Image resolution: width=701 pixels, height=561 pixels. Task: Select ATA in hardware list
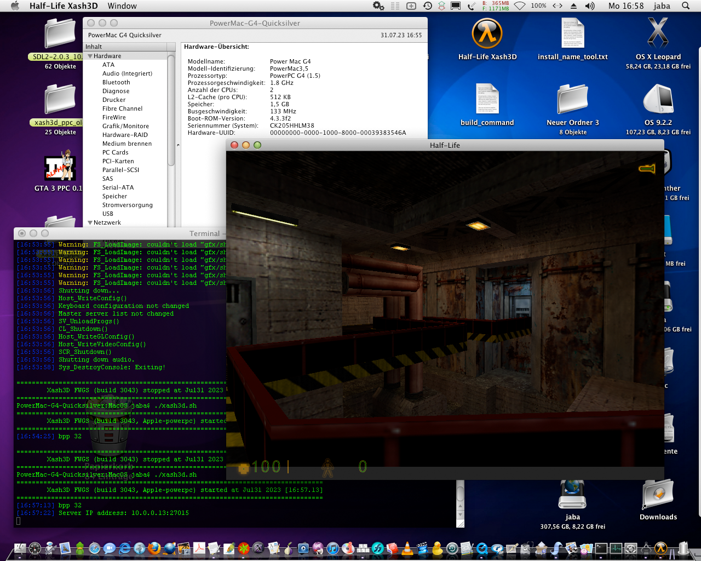click(108, 65)
